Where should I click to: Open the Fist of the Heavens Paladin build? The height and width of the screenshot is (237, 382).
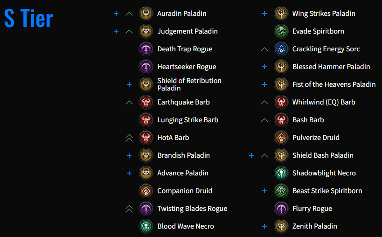pyautogui.click(x=333, y=84)
